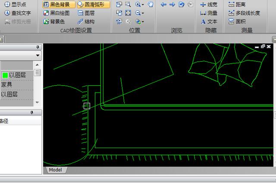Image resolution: width=276 pixels, height=183 pixels.
Task: Toggle the 圆滑弧形 smooth arcs option
Action: 94,4
